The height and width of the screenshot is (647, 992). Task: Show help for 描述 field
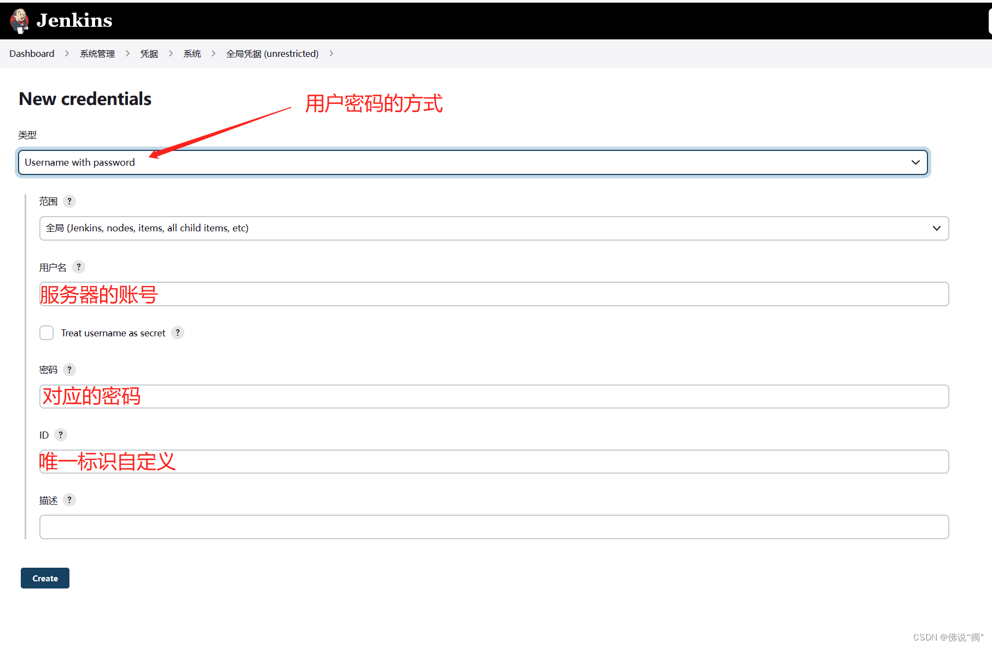[x=69, y=500]
